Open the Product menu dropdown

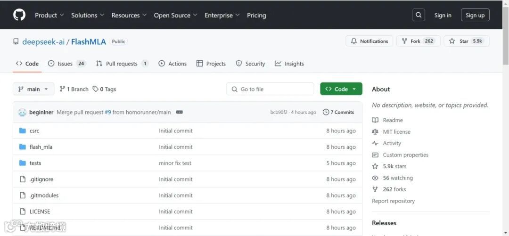coord(49,15)
